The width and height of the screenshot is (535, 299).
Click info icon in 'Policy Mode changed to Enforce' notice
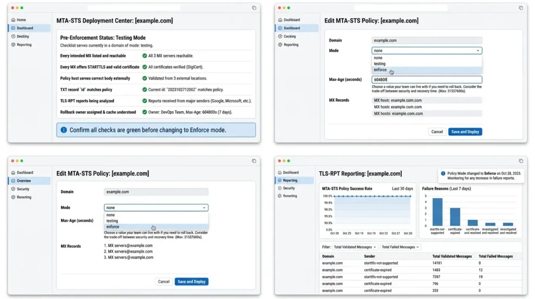443,174
